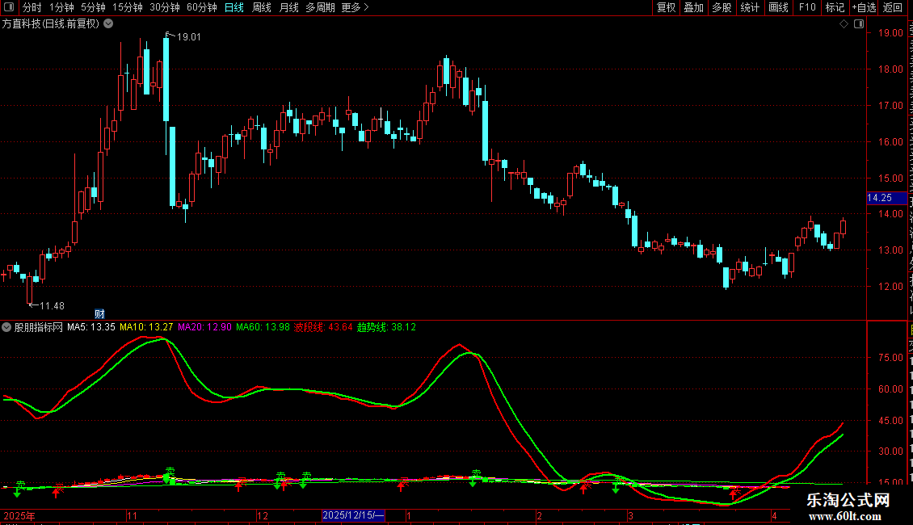Toggle the side panel icon at top-left
The image size is (913, 525).
[9, 7]
